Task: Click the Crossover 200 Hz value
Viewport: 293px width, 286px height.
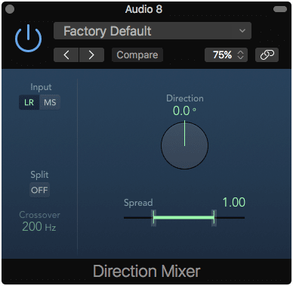Action: tap(39, 226)
